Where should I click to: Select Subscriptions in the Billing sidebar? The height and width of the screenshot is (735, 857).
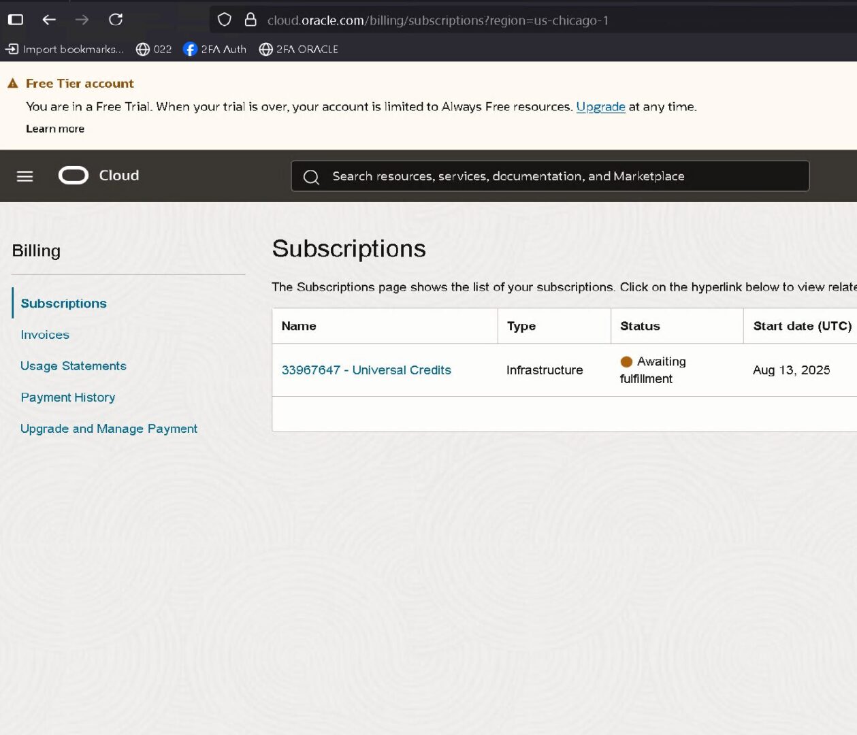pyautogui.click(x=64, y=304)
